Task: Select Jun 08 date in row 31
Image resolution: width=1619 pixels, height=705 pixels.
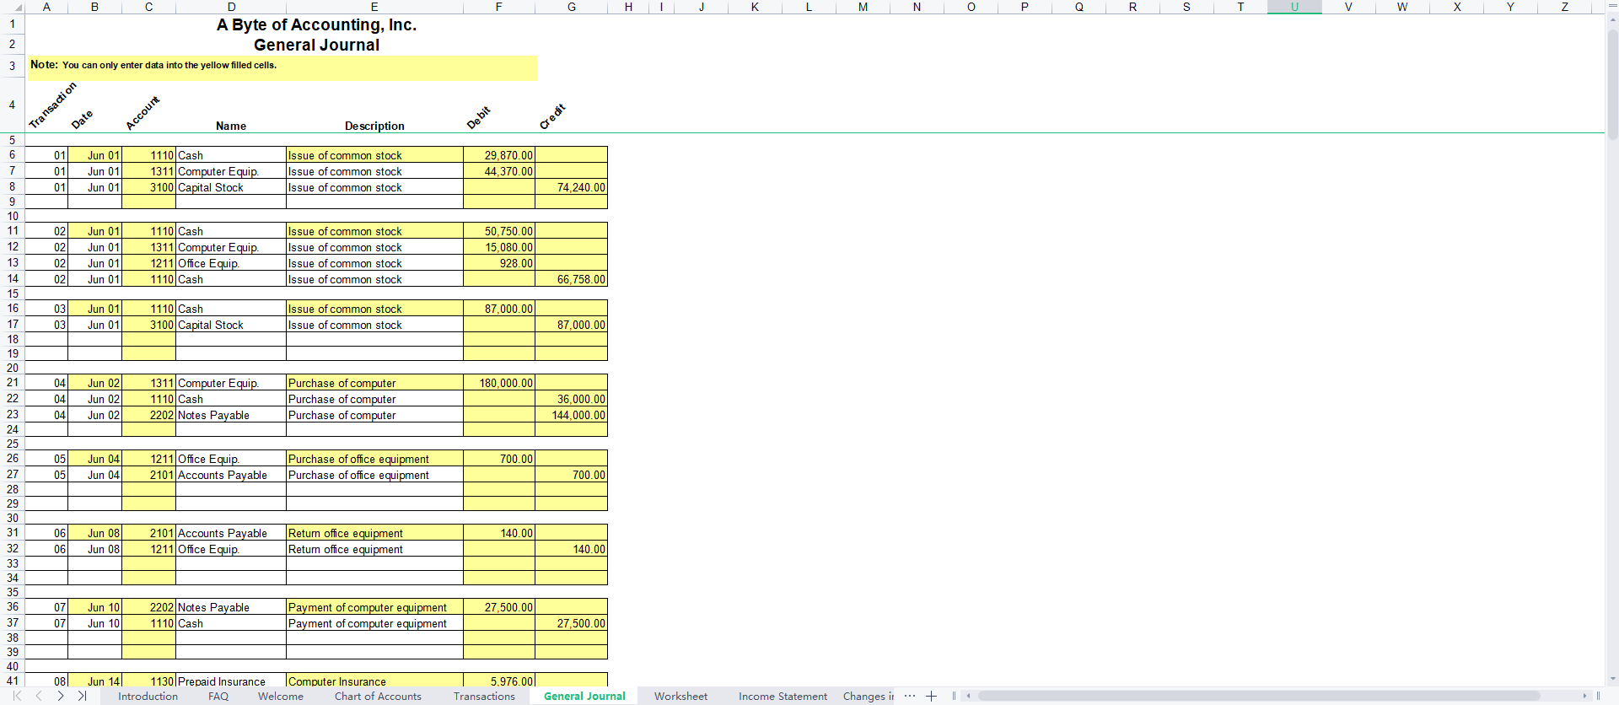Action: pos(94,533)
